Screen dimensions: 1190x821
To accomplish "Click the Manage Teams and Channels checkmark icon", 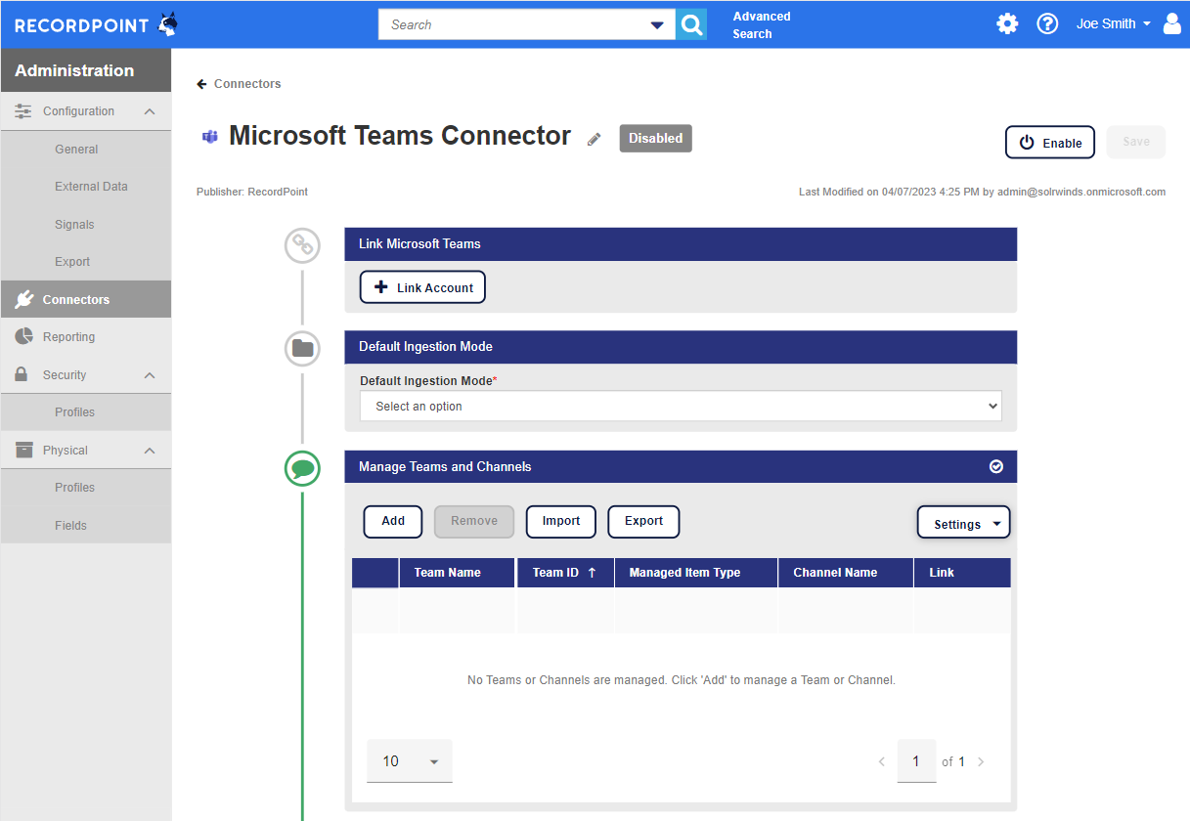I will tap(996, 467).
